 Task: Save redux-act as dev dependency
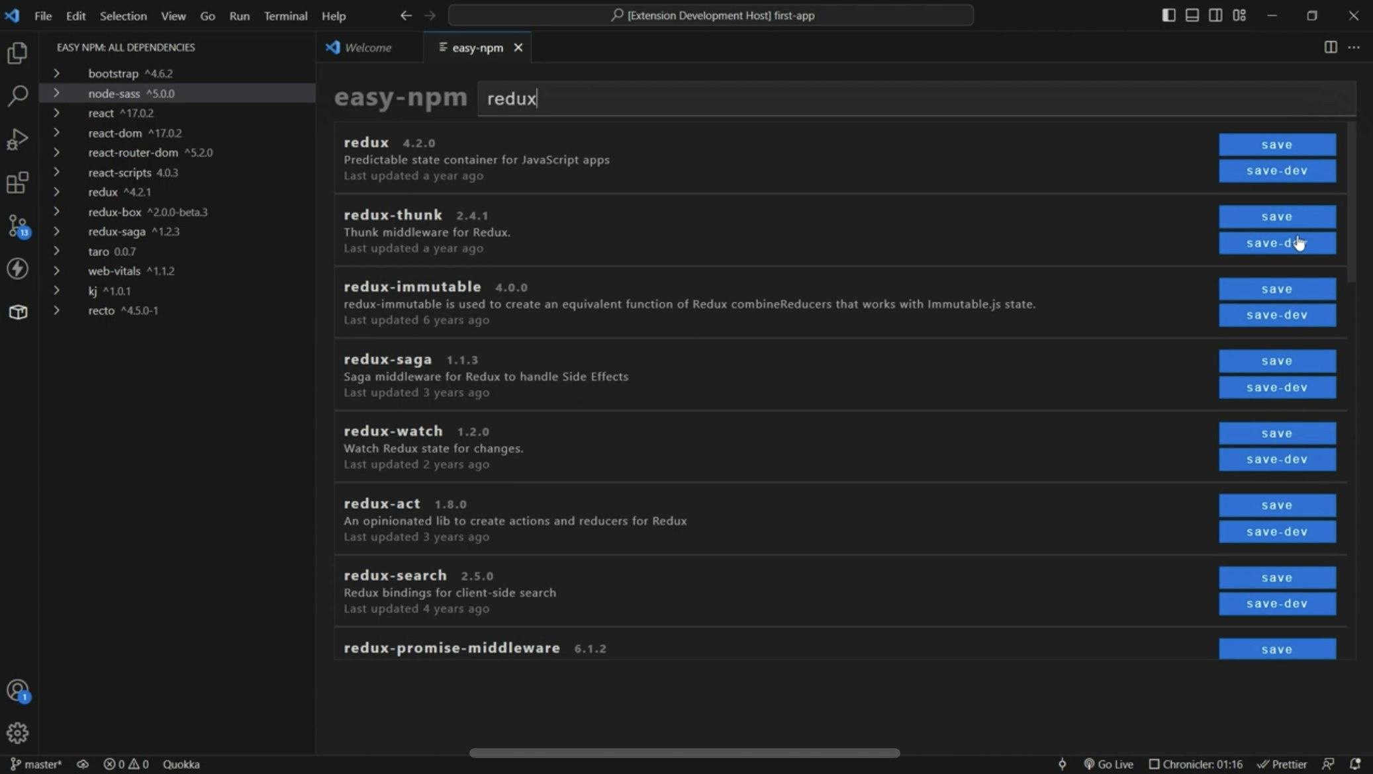point(1277,531)
